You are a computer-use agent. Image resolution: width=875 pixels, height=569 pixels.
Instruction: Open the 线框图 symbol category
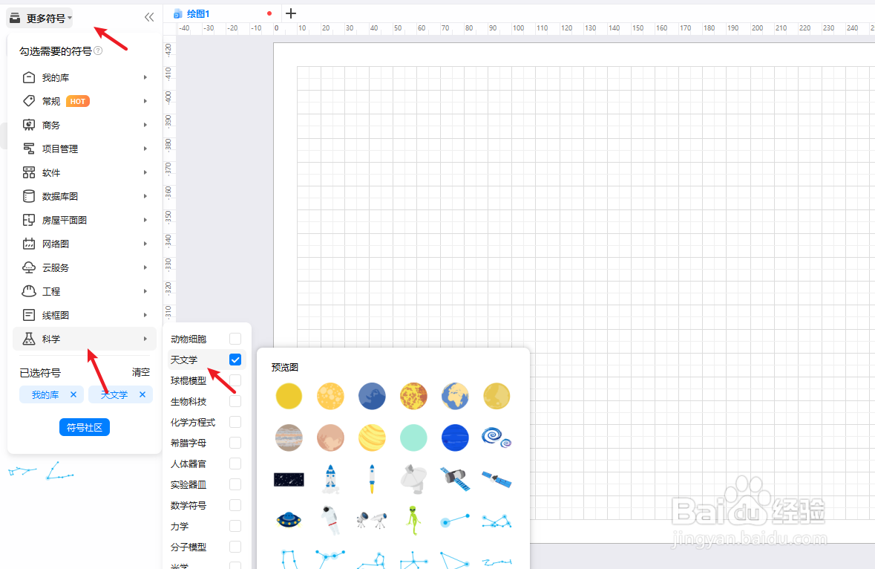tap(56, 314)
